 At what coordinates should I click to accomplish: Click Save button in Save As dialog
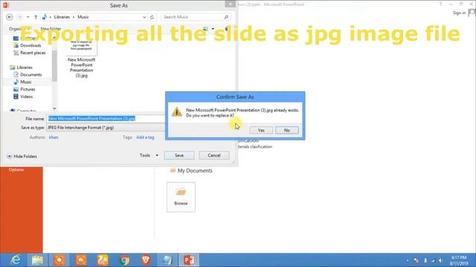coord(179,155)
